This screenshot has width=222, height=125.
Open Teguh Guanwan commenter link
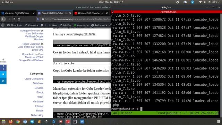(31, 44)
